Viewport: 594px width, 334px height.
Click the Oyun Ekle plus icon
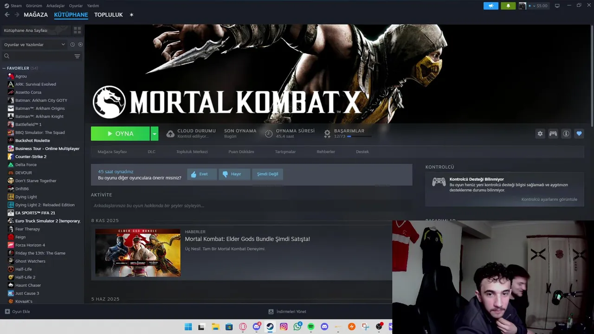click(x=7, y=312)
